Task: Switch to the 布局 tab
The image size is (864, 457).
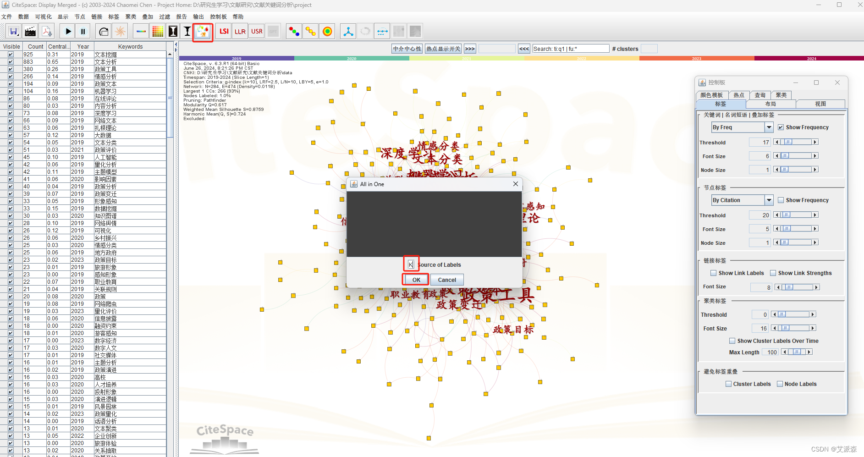Action: coord(770,104)
